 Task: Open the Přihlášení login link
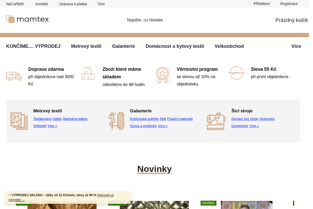coord(262,4)
